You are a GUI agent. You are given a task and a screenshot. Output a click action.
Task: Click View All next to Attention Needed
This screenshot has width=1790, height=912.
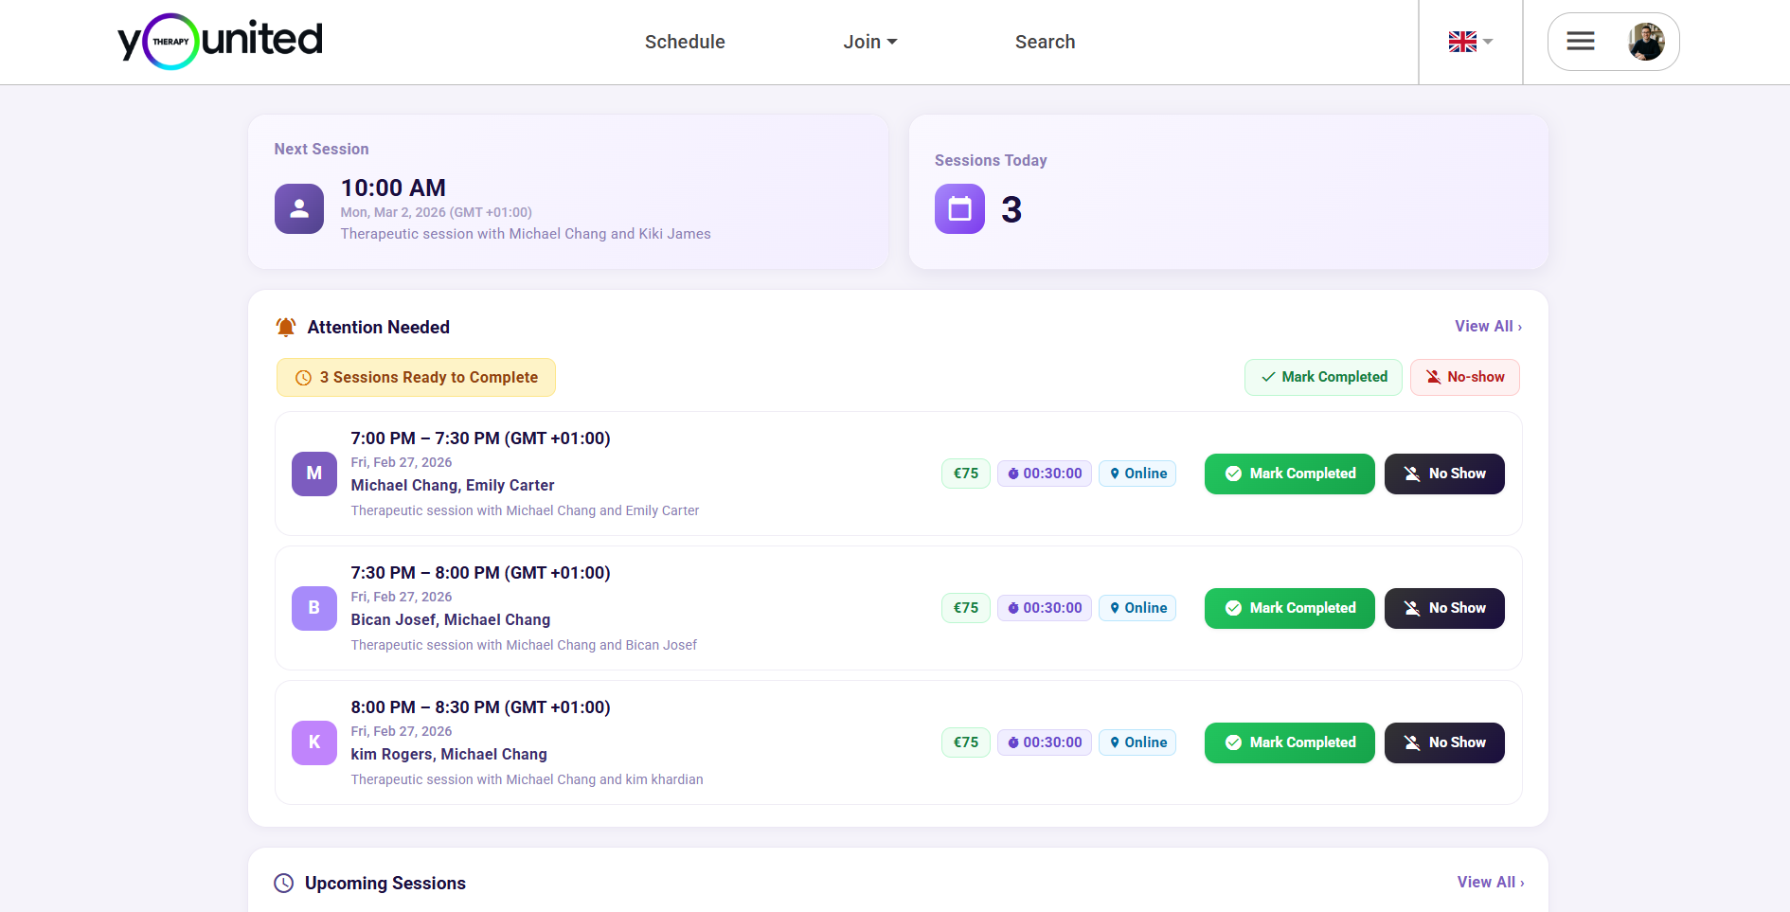click(x=1487, y=326)
